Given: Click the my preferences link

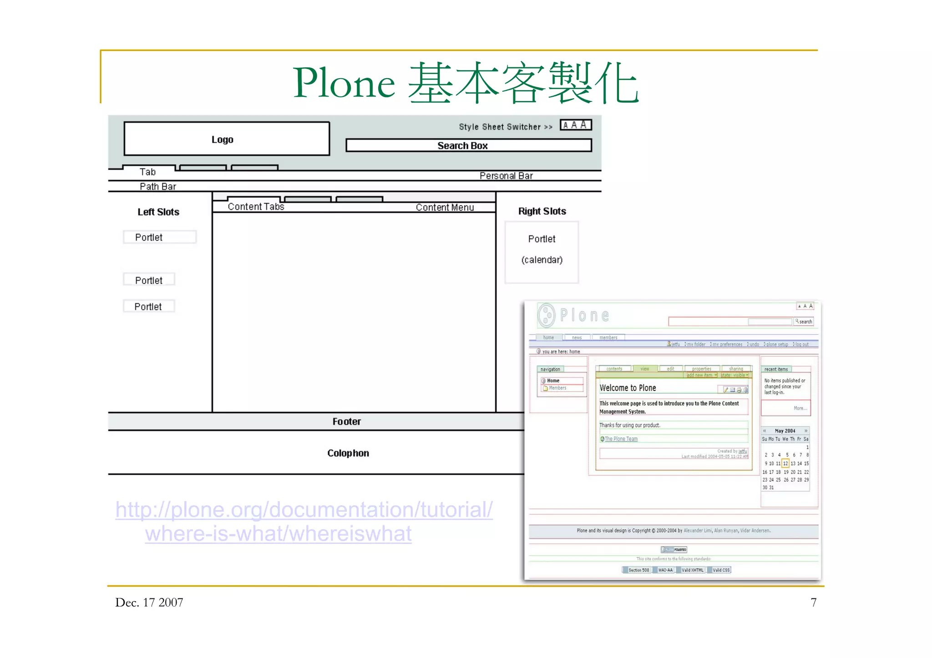Looking at the screenshot, I should (x=726, y=344).
